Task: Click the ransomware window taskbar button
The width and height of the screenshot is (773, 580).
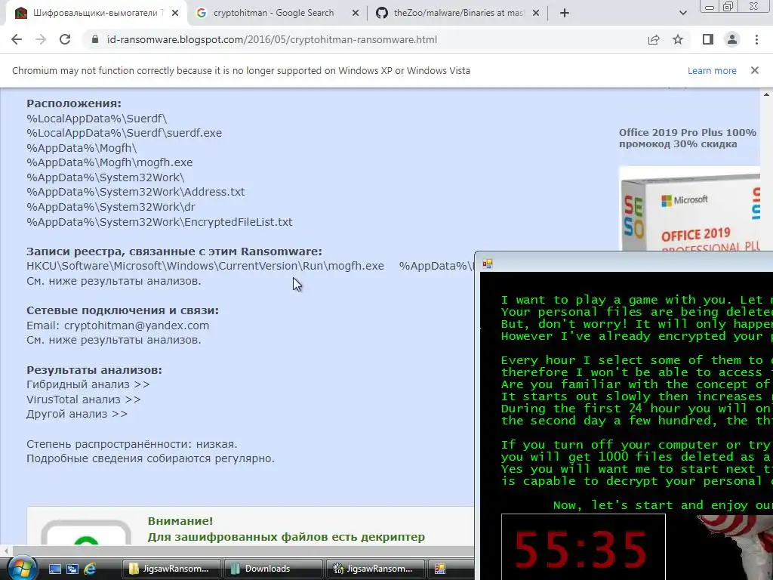Action: [x=451, y=569]
